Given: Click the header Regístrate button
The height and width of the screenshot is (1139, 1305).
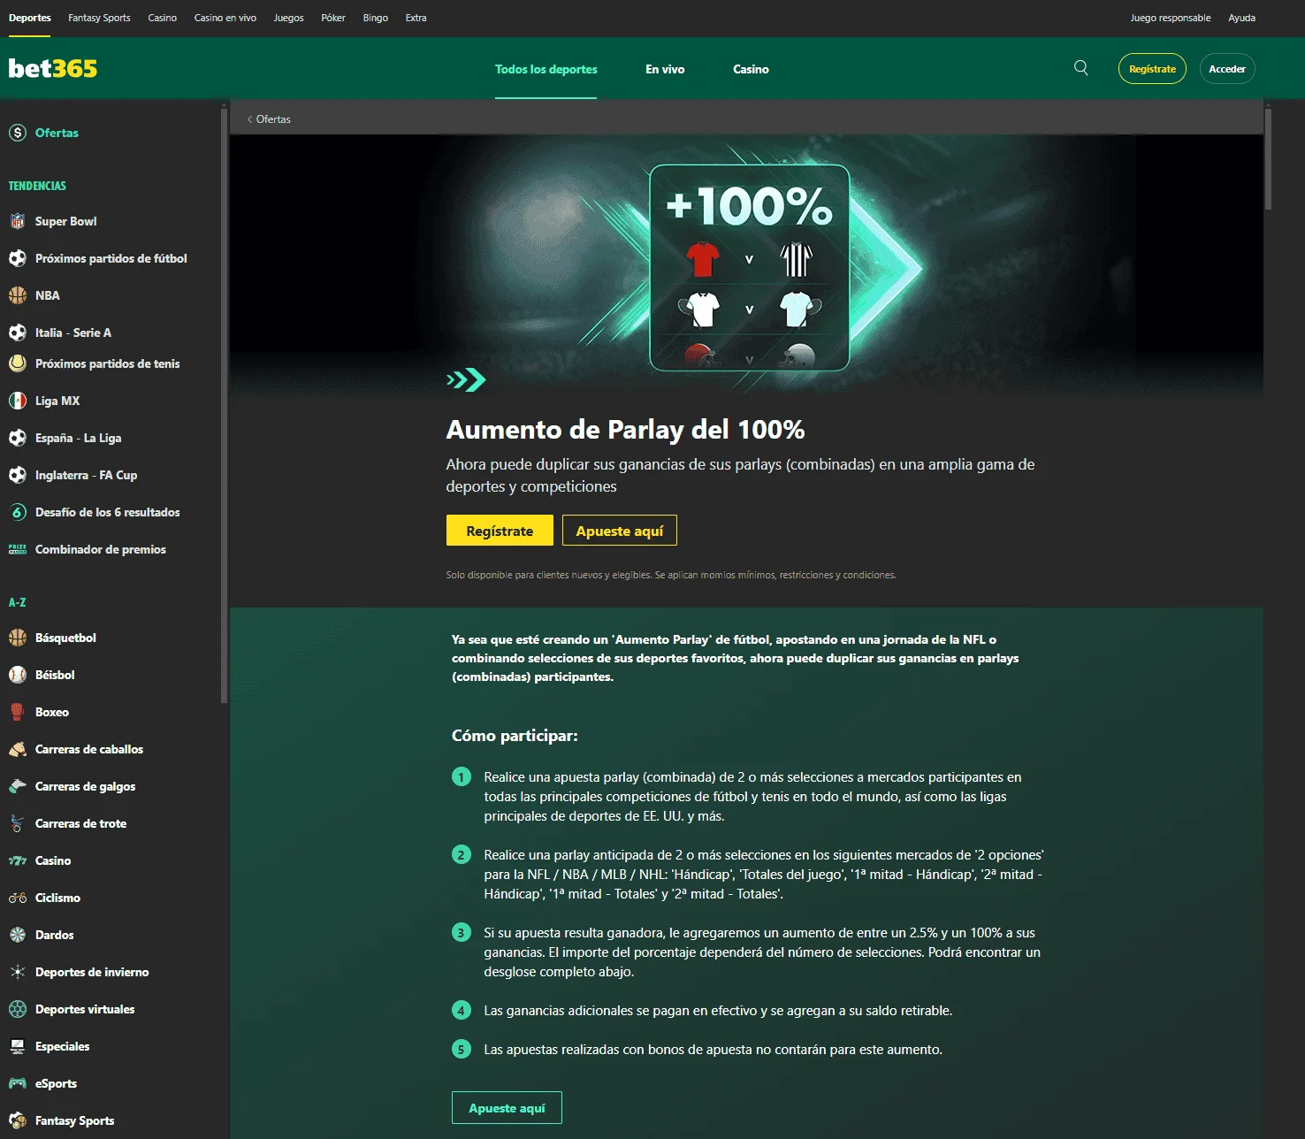Looking at the screenshot, I should pos(1152,69).
